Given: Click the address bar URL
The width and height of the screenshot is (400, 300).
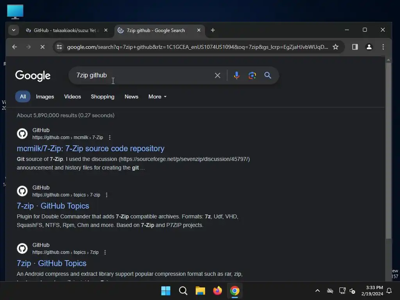Looking at the screenshot, I should tap(197, 47).
